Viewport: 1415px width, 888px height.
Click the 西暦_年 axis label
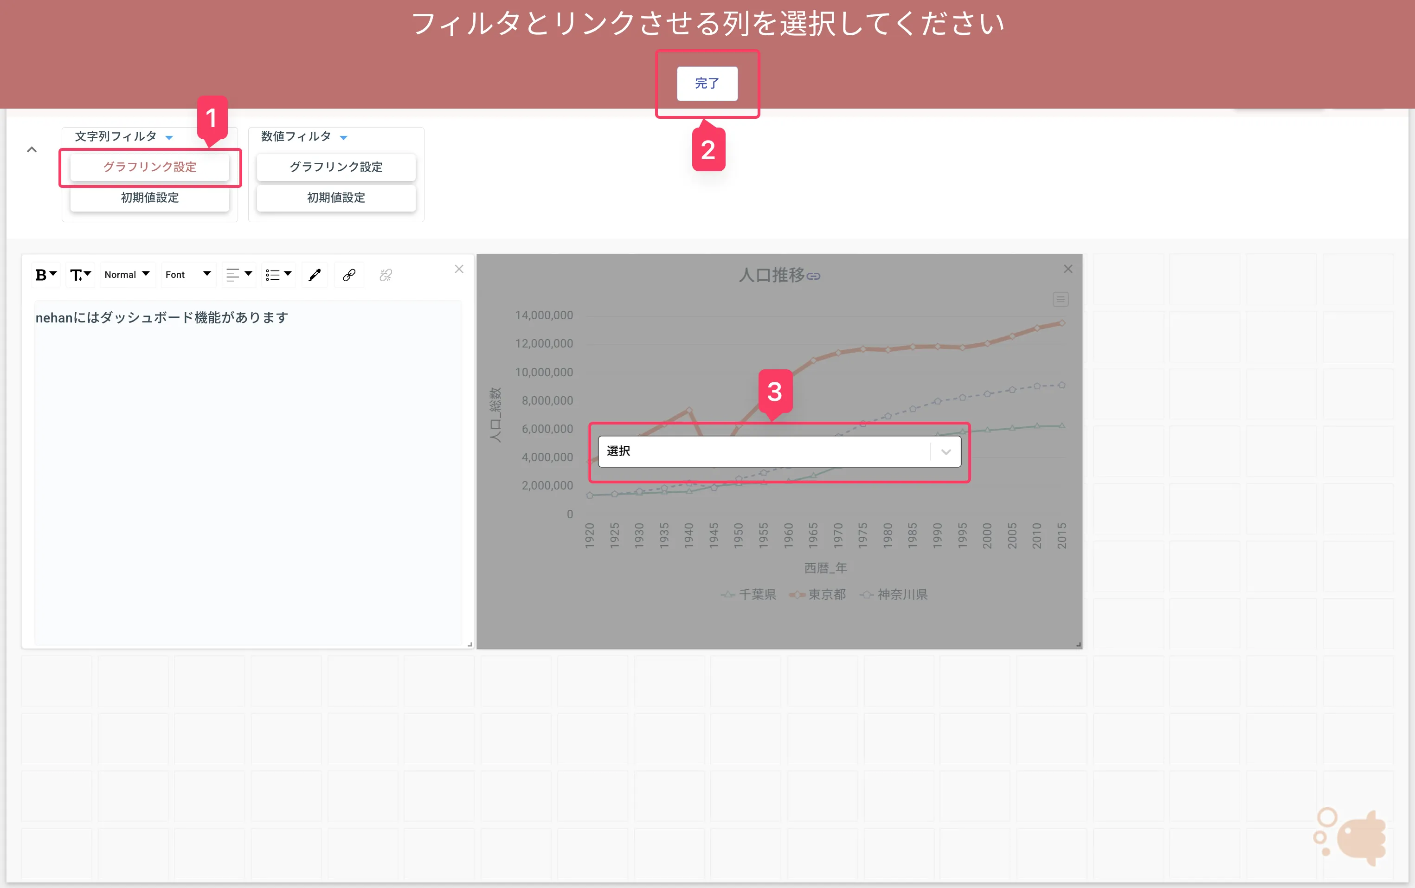[825, 568]
